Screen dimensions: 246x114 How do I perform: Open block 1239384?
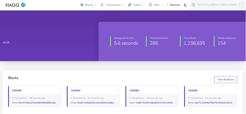75,90
